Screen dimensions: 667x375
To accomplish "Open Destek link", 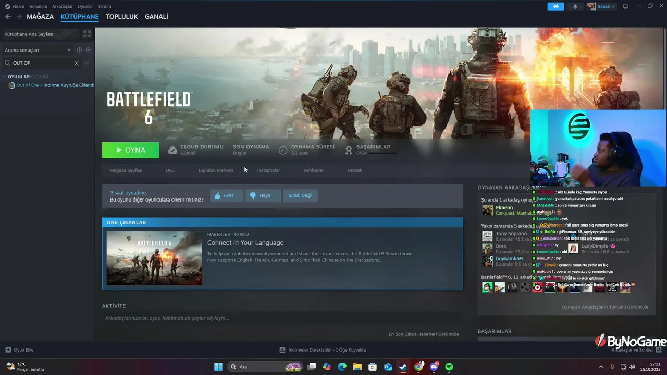I will tap(355, 170).
